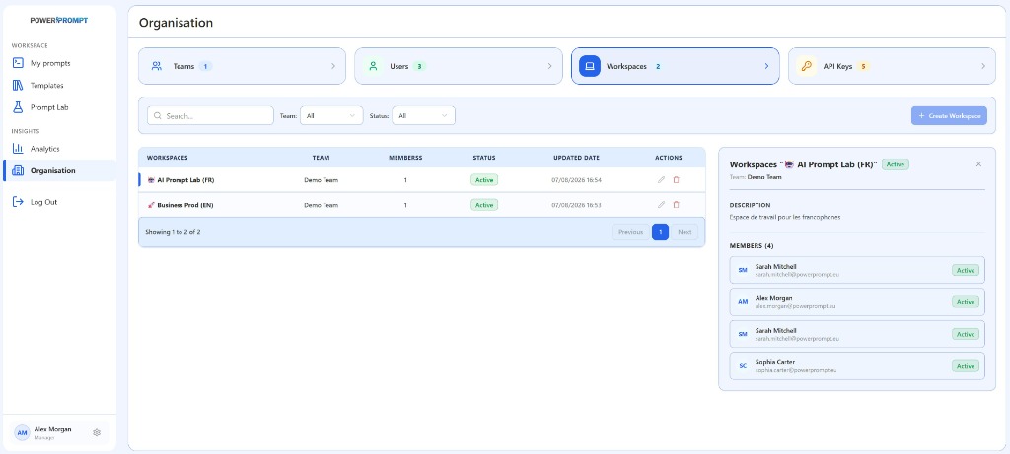
Task: Switch to the Users tab card
Action: click(x=459, y=66)
